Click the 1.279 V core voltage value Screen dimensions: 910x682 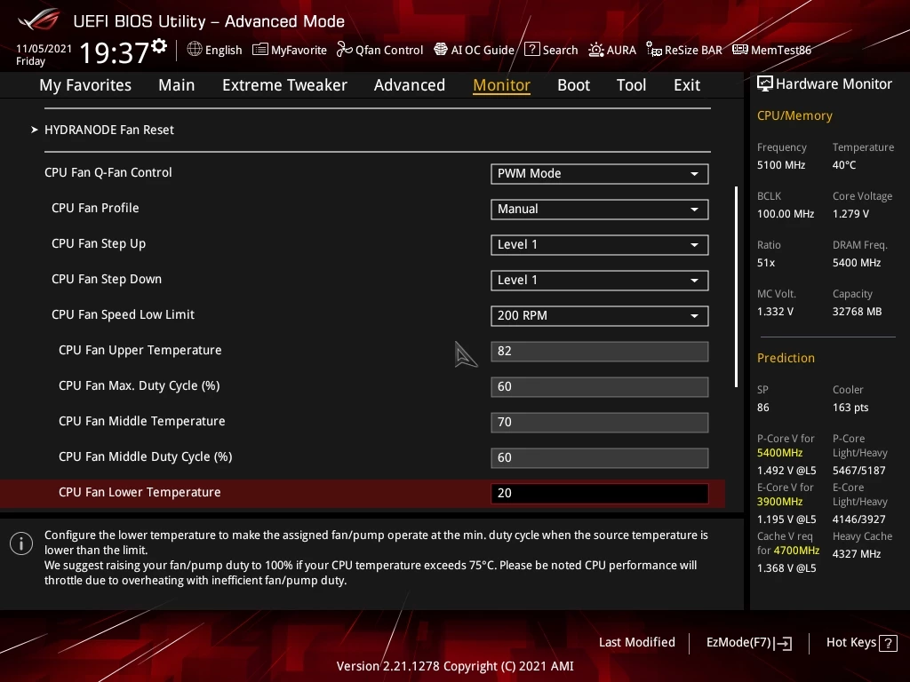coord(850,214)
